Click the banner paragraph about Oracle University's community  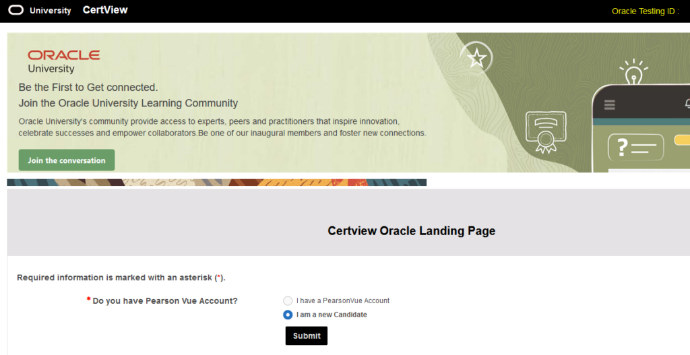click(222, 127)
